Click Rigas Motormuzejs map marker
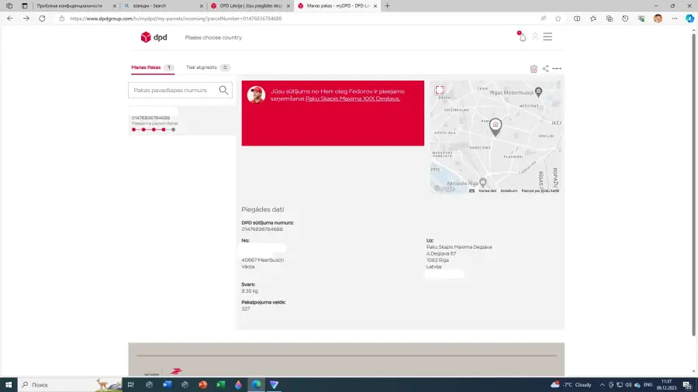Image resolution: width=698 pixels, height=392 pixels. pos(538,92)
